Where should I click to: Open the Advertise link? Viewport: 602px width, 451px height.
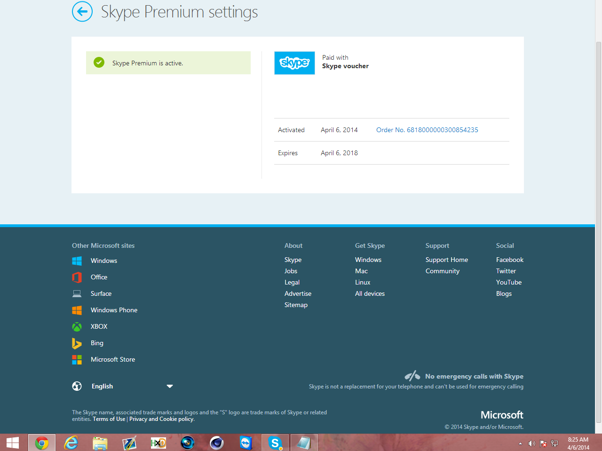(298, 293)
